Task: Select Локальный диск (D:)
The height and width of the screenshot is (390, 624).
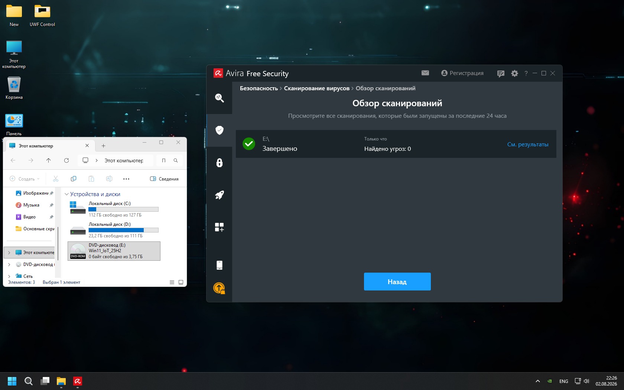Action: [x=114, y=230]
